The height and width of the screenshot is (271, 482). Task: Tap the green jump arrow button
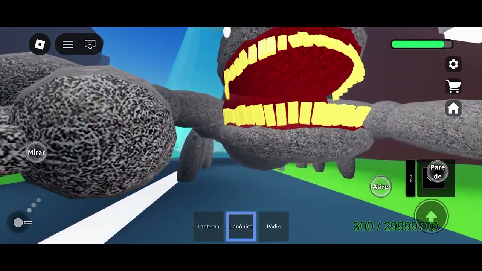pos(431,216)
